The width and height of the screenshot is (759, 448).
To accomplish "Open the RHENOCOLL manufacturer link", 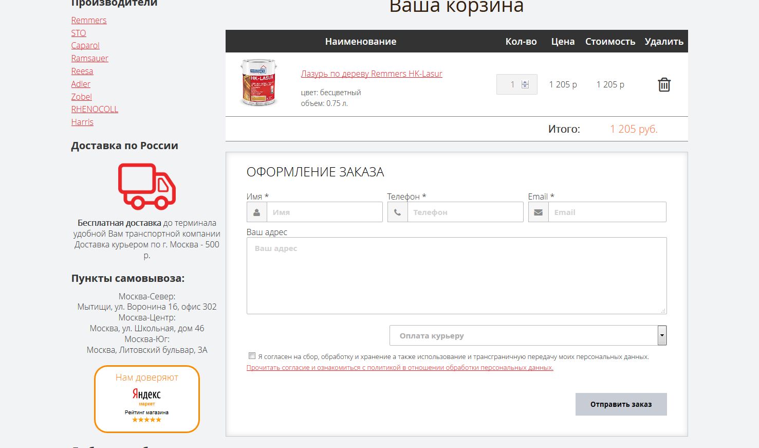I will [95, 109].
